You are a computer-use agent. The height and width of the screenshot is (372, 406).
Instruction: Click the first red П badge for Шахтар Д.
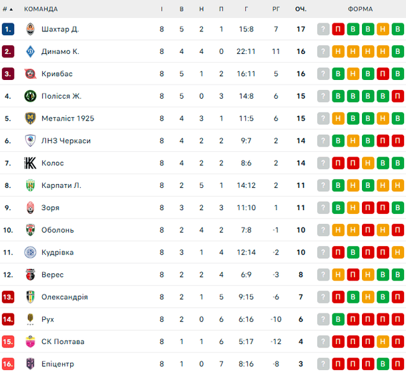(x=339, y=29)
